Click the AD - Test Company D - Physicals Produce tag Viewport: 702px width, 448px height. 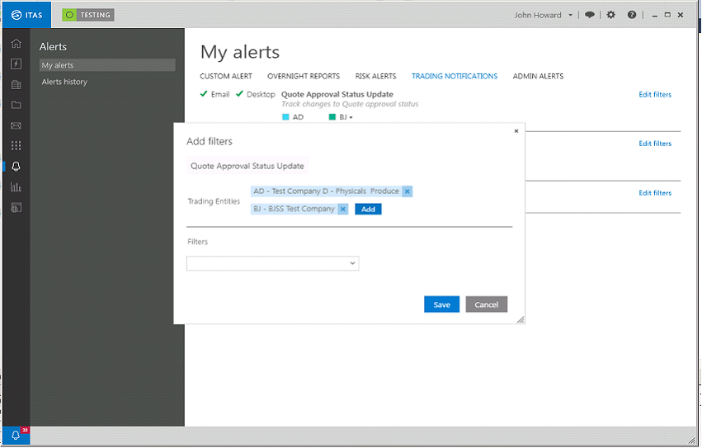(326, 191)
